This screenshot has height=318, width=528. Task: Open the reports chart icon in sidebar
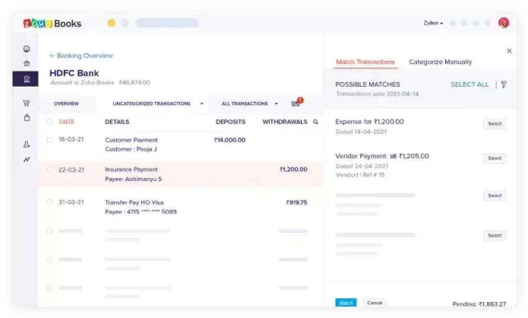click(27, 159)
